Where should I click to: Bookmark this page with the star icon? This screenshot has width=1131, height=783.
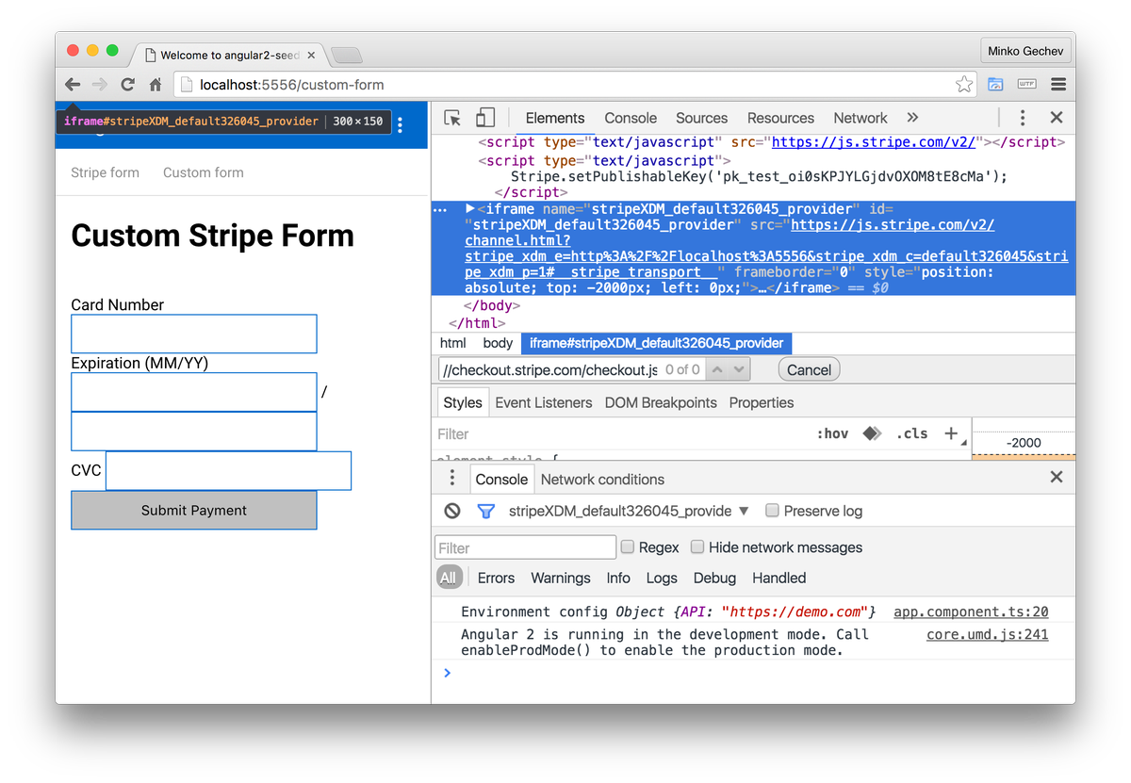pyautogui.click(x=964, y=85)
